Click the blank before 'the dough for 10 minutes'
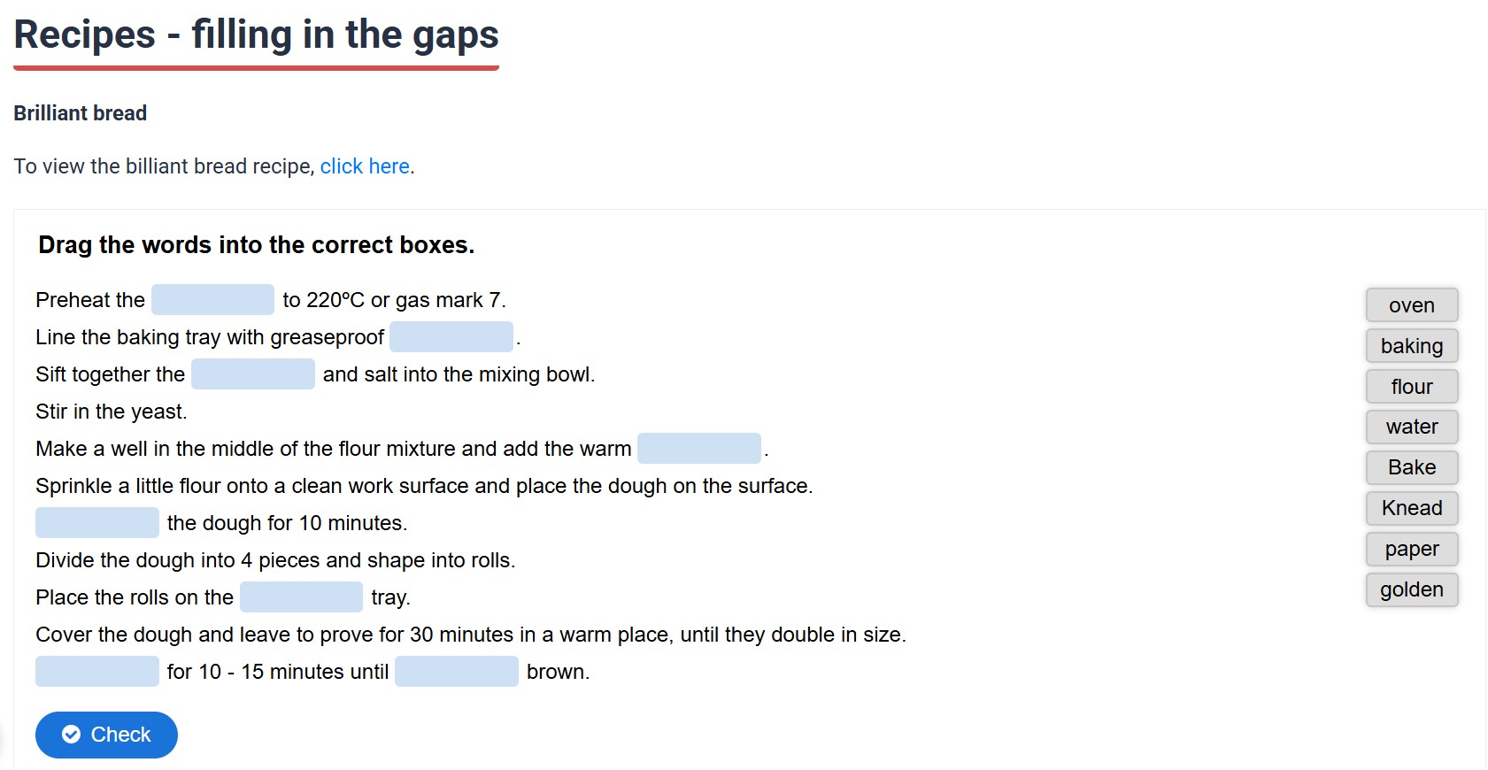1488x770 pixels. coord(97,523)
